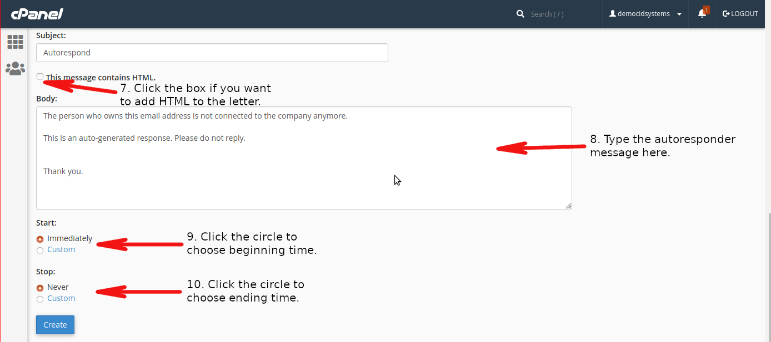Focus the Subject input field
The width and height of the screenshot is (771, 342).
212,53
